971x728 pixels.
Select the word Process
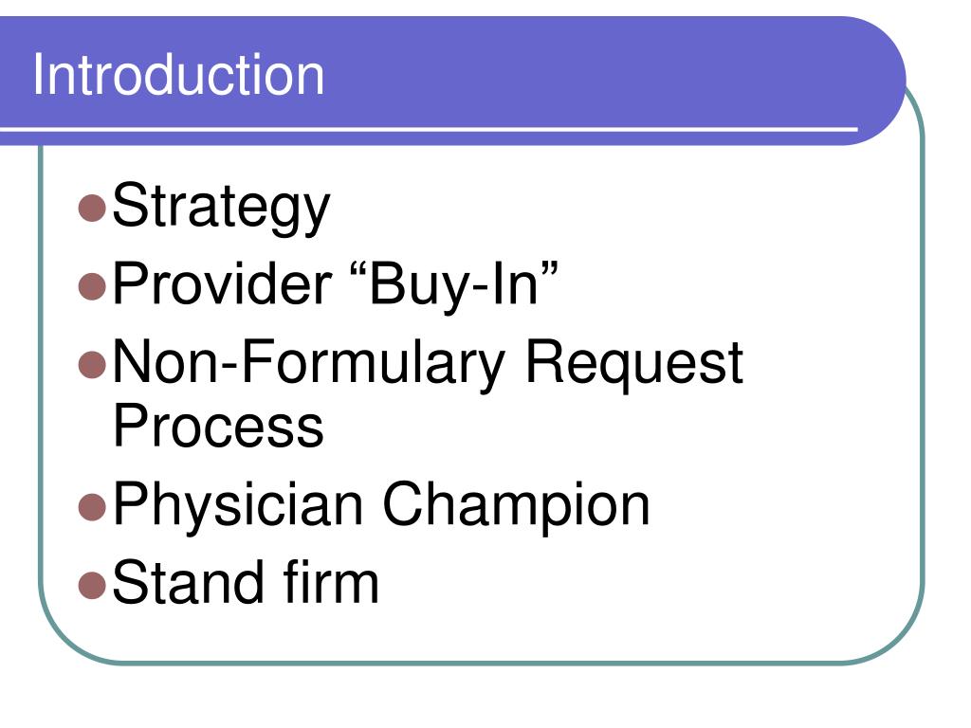[x=218, y=425]
